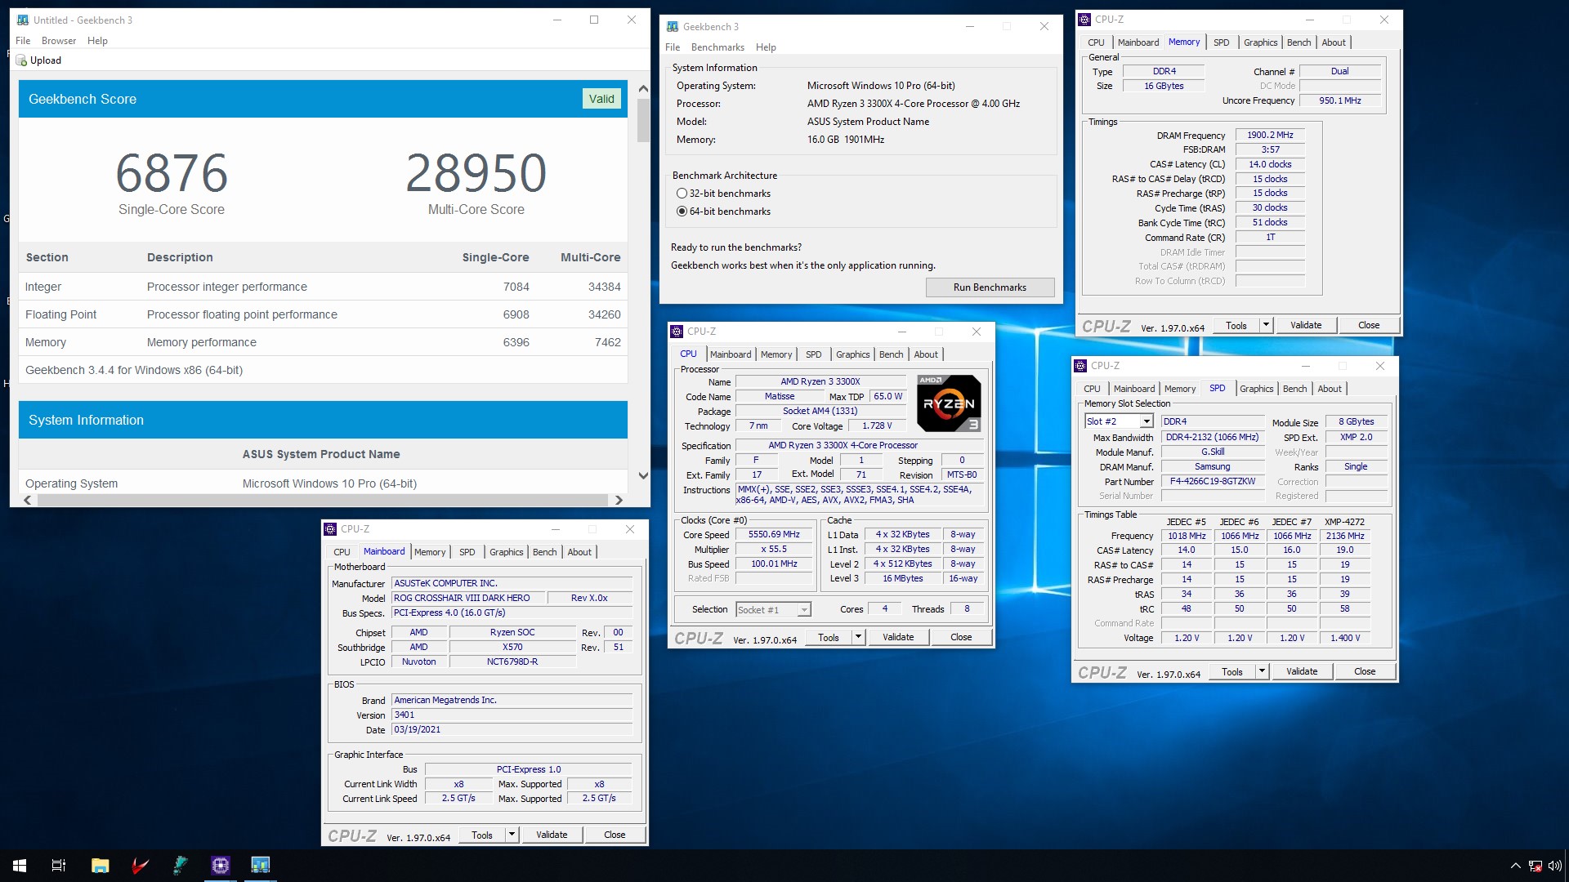Switch to CPU tab in CPU-Z Mainboard window

pos(342,552)
